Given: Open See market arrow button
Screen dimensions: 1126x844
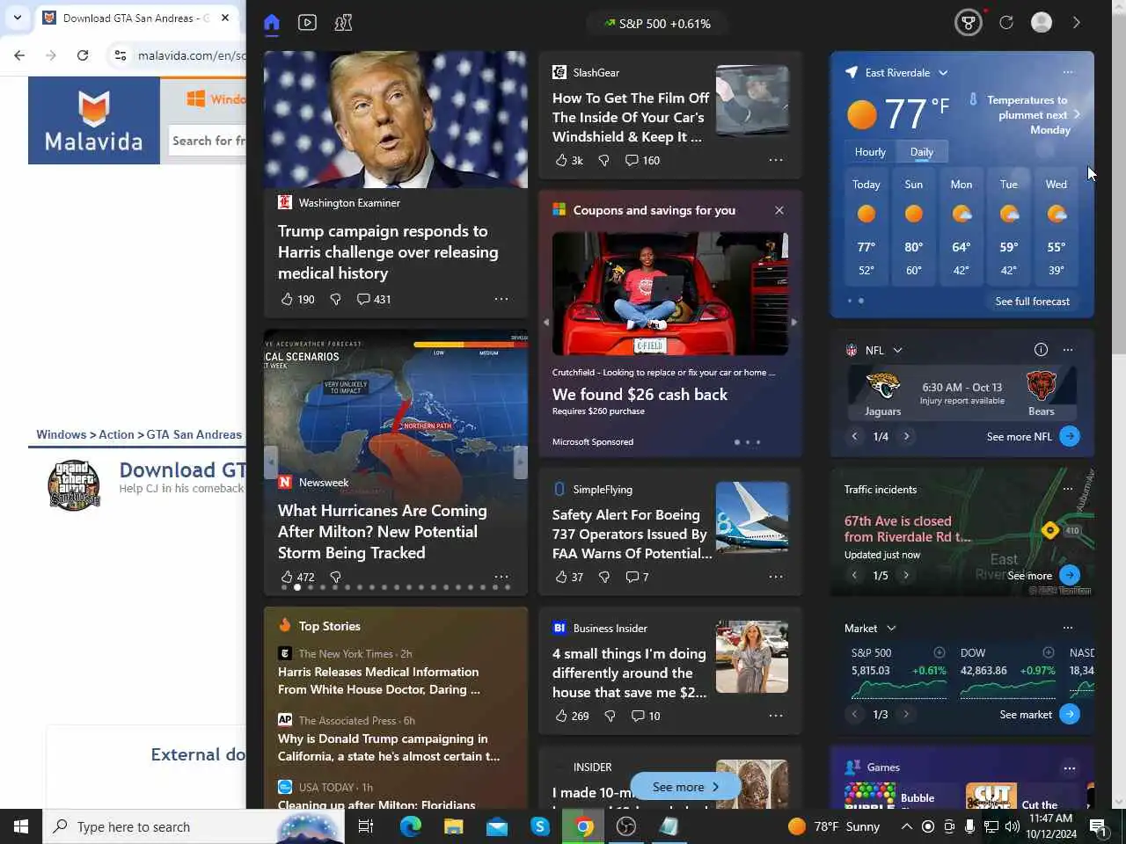Looking at the screenshot, I should (1070, 714).
